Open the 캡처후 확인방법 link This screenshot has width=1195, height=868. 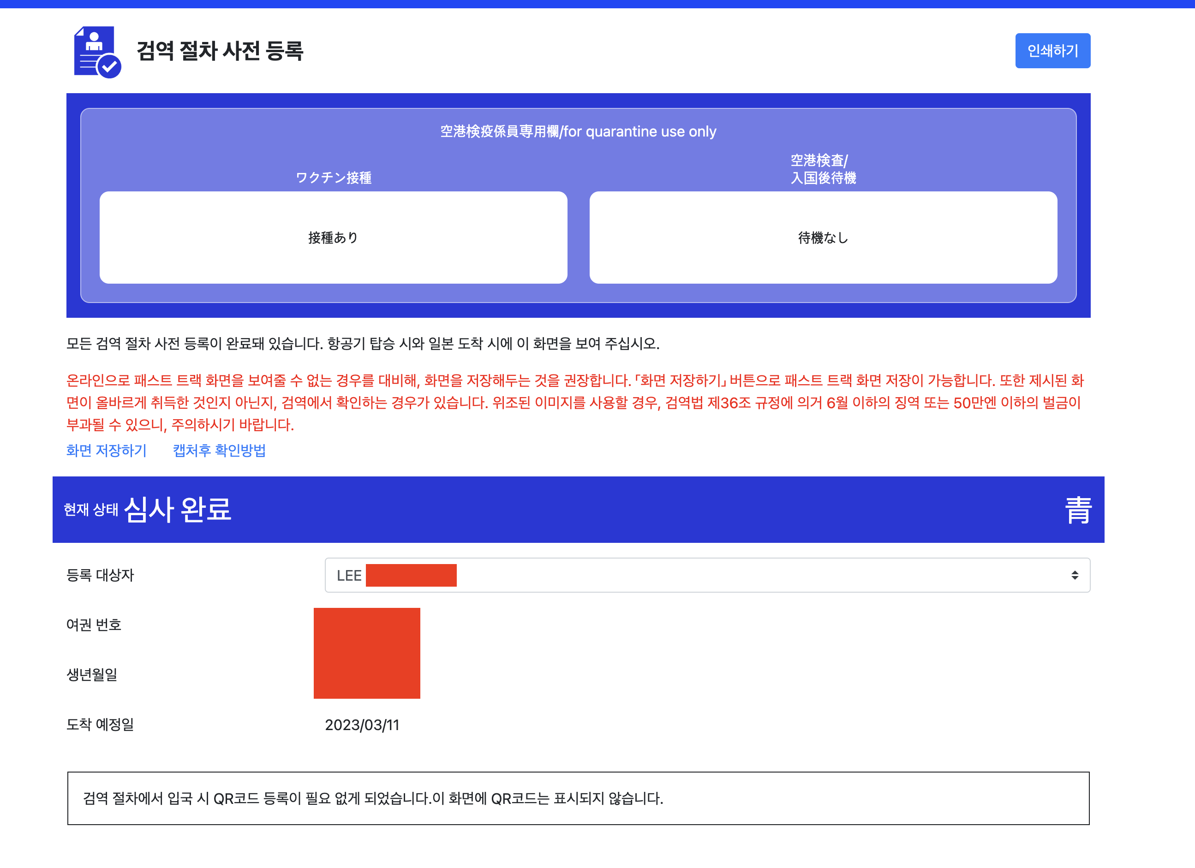219,450
